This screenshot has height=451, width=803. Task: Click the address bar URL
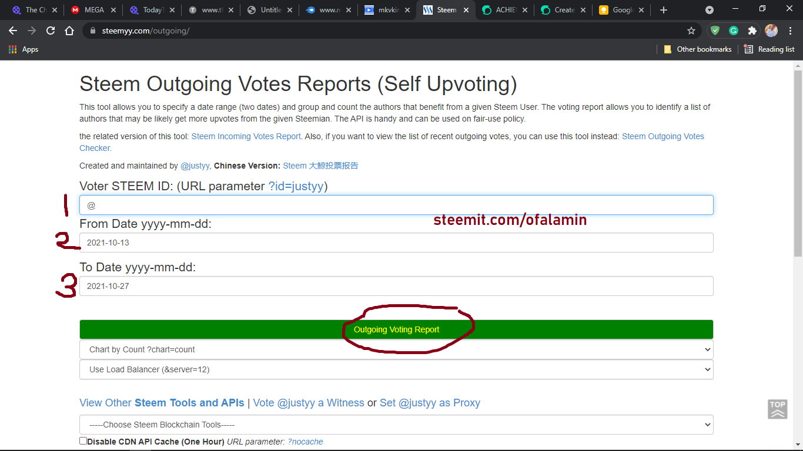pyautogui.click(x=145, y=31)
